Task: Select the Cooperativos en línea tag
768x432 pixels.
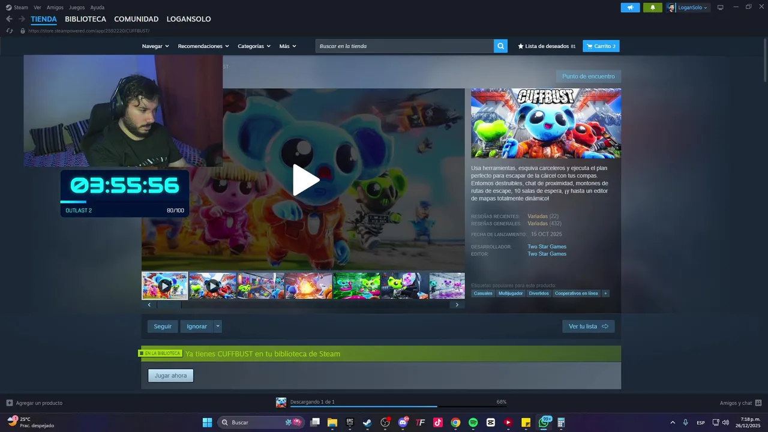Action: tap(576, 293)
